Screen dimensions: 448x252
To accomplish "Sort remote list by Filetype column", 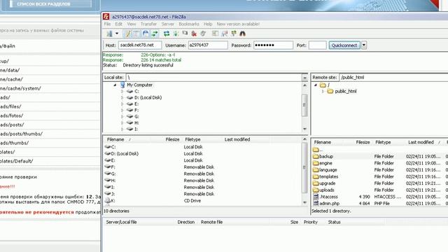I will 383,142.
